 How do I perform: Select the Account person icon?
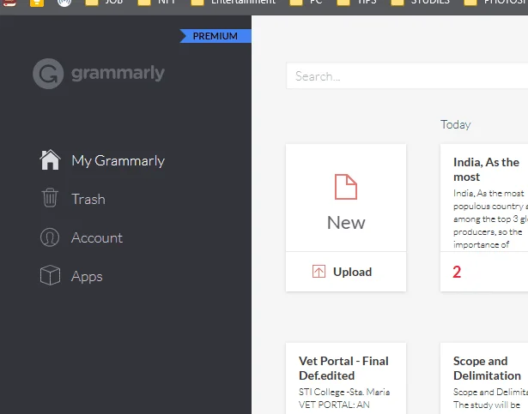[x=50, y=237]
